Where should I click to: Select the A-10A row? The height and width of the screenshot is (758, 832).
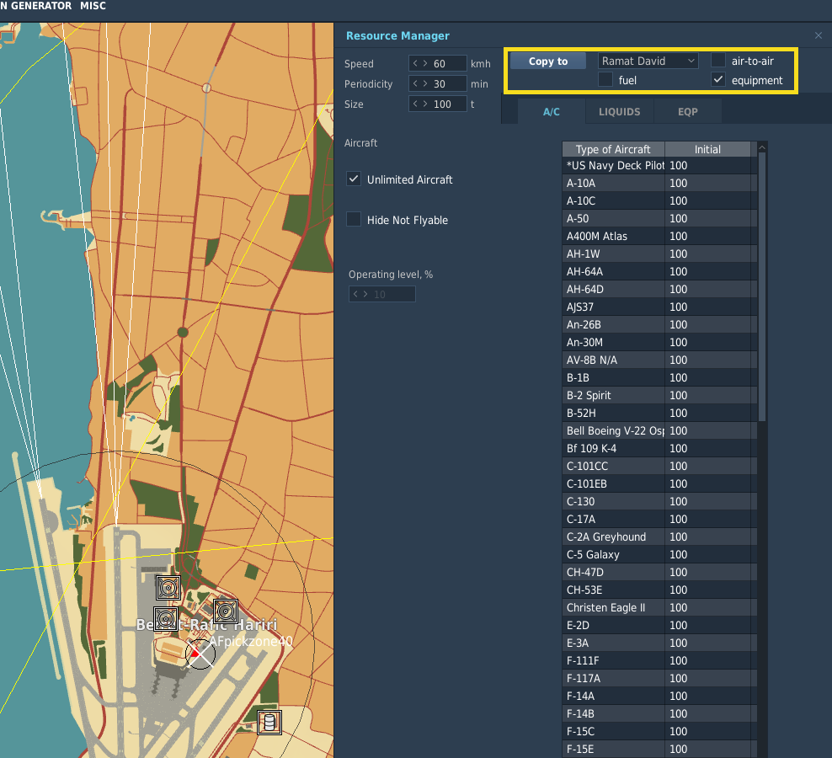(659, 183)
